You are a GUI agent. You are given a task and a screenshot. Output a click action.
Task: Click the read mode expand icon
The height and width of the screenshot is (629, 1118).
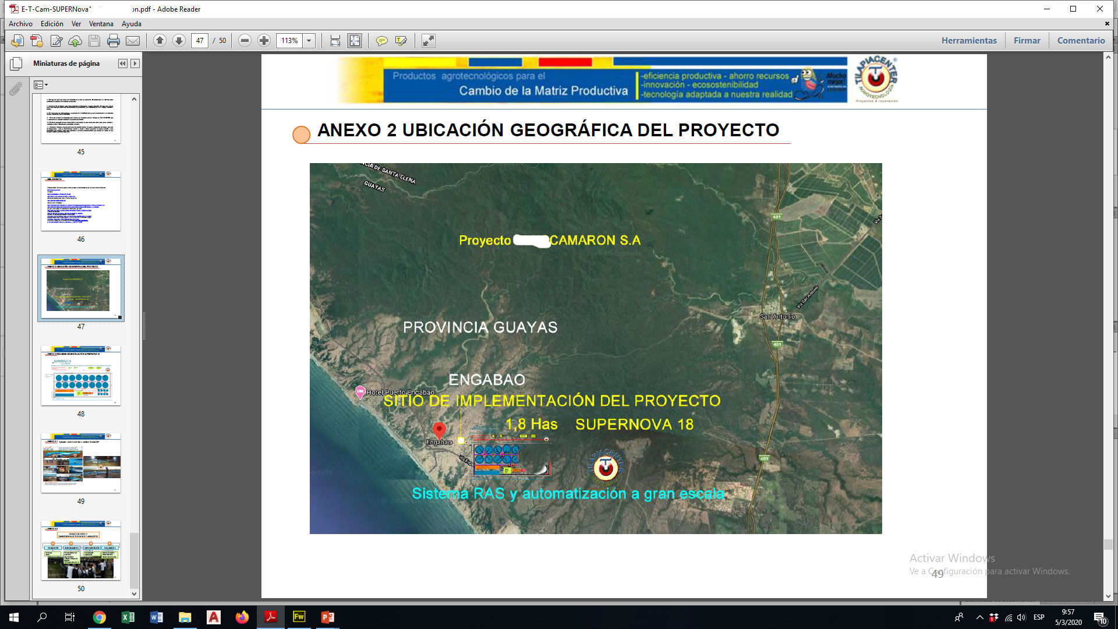(x=429, y=41)
